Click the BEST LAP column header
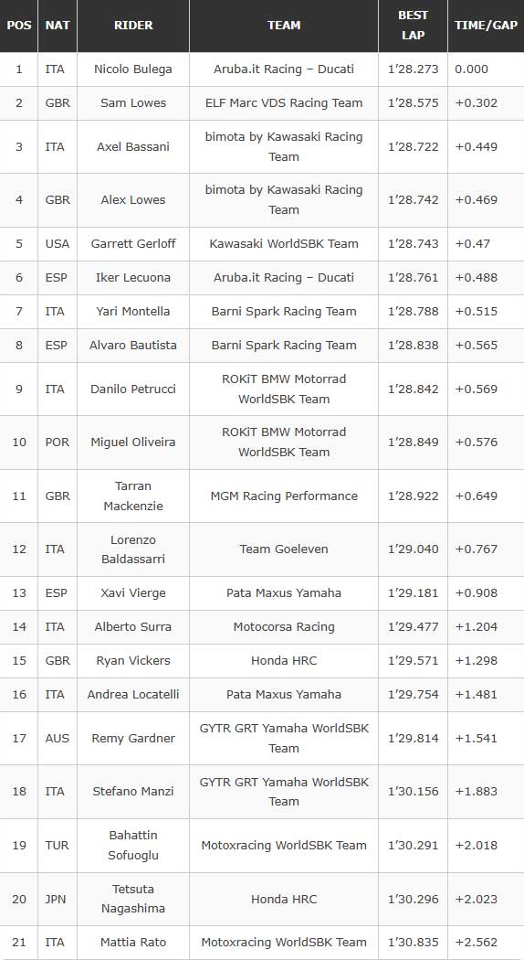The image size is (524, 960). coord(413,25)
